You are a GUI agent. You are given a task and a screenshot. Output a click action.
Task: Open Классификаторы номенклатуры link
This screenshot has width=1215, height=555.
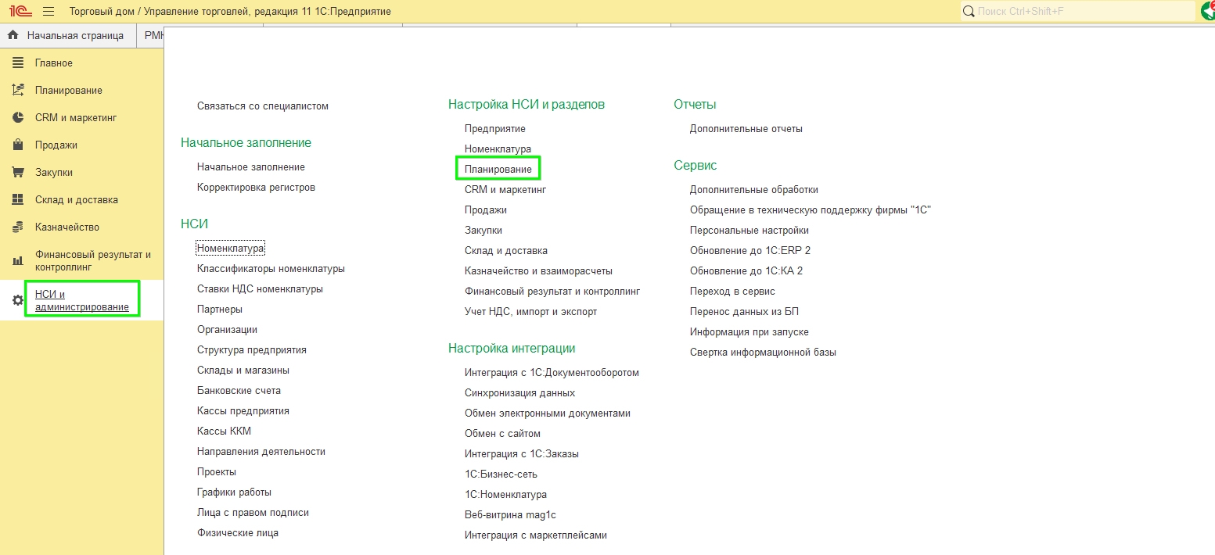click(271, 268)
